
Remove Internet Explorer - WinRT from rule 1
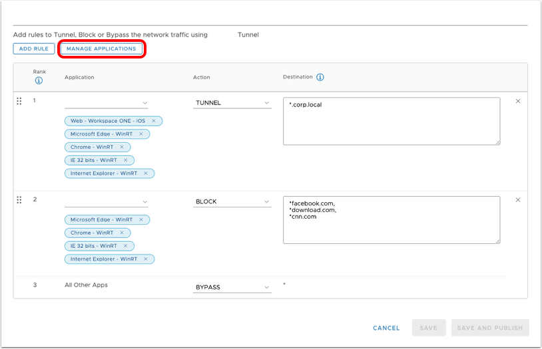(x=146, y=174)
